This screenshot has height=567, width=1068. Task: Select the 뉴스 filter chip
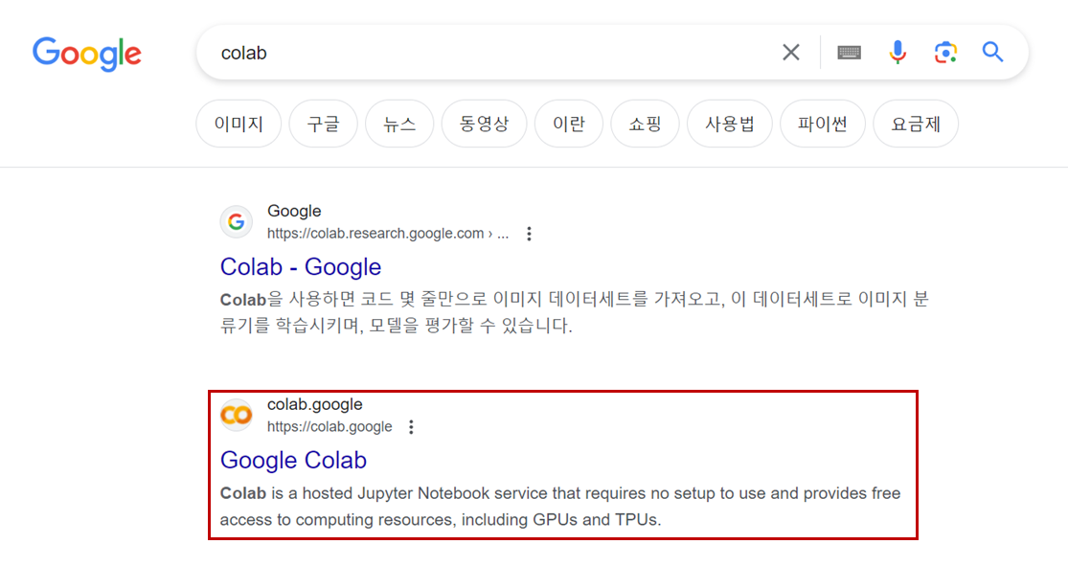point(399,124)
